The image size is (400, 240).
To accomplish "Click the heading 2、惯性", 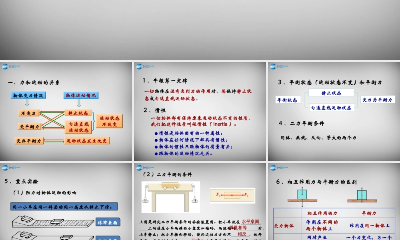I will [x=154, y=110].
